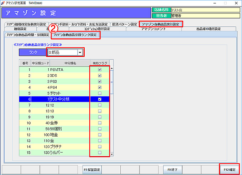Click the 0:新品 rank combo box
Viewport: 242px width, 175px height.
62,53
